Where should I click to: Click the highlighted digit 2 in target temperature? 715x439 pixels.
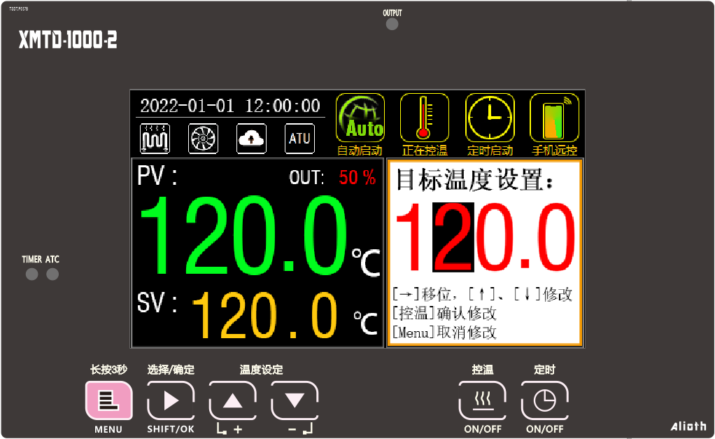[x=453, y=237]
